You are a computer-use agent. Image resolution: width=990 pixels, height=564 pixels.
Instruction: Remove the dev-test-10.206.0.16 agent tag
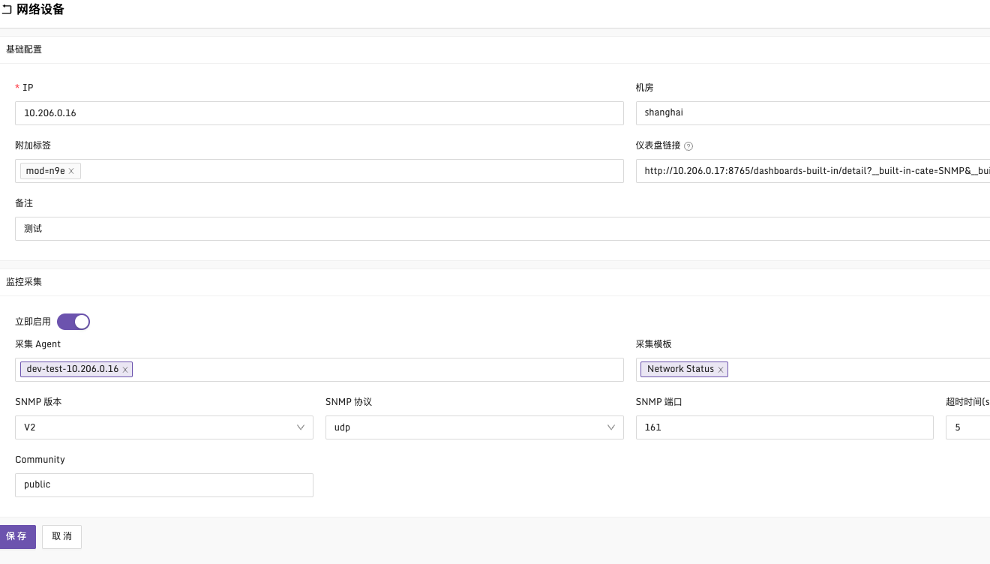(124, 369)
